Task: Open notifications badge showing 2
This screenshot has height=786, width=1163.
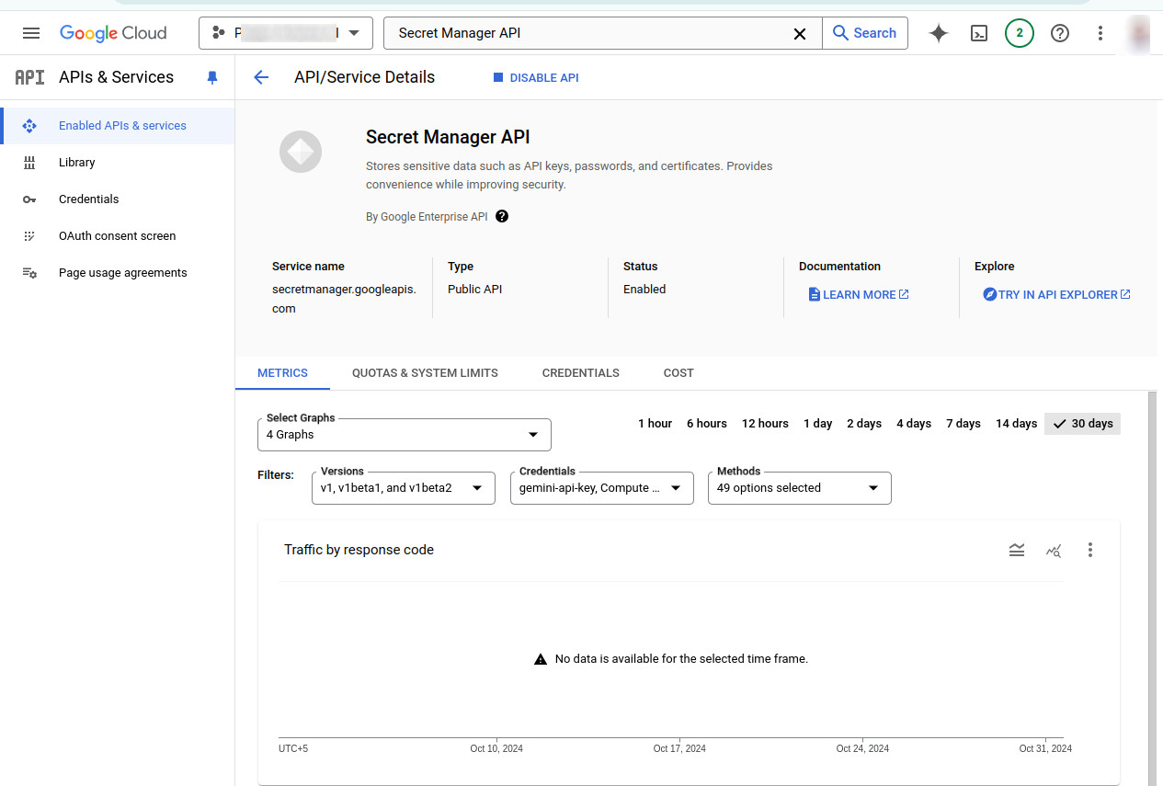Action: click(x=1020, y=33)
